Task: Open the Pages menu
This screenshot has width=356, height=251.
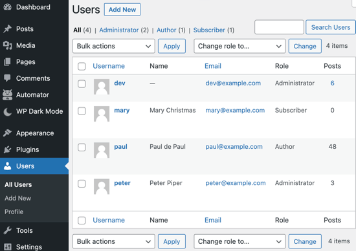Action: coord(26,61)
